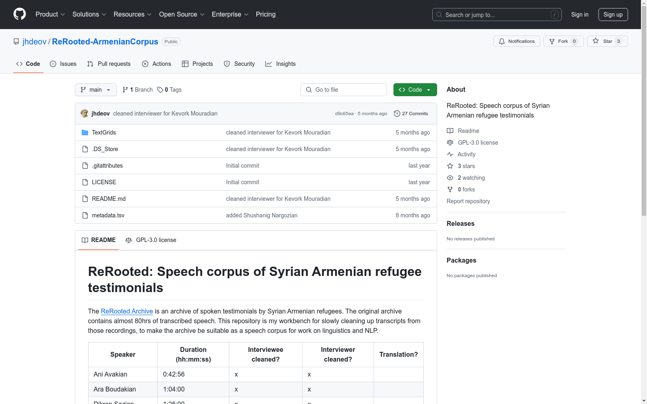Open the Security tab

[x=239, y=64]
